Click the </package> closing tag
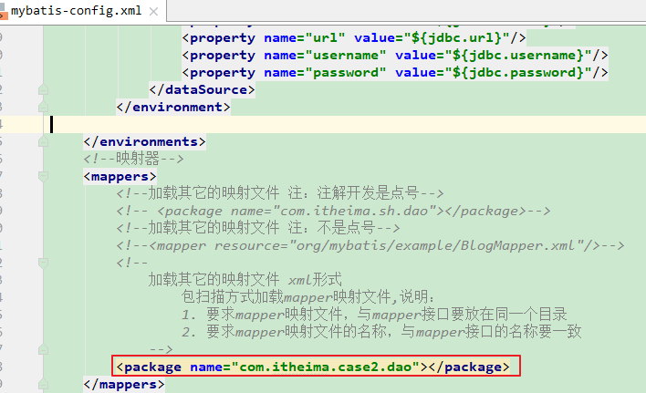 [x=469, y=367]
